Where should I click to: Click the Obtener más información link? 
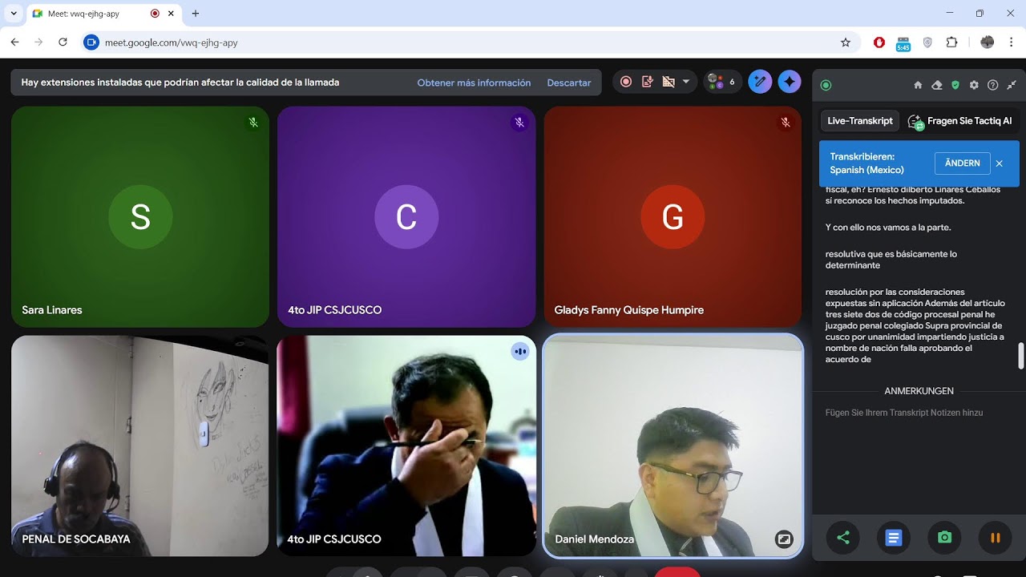[474, 83]
